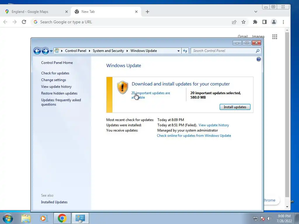Click the network tray icon
Screen dimensions: 299x224
click(255, 218)
